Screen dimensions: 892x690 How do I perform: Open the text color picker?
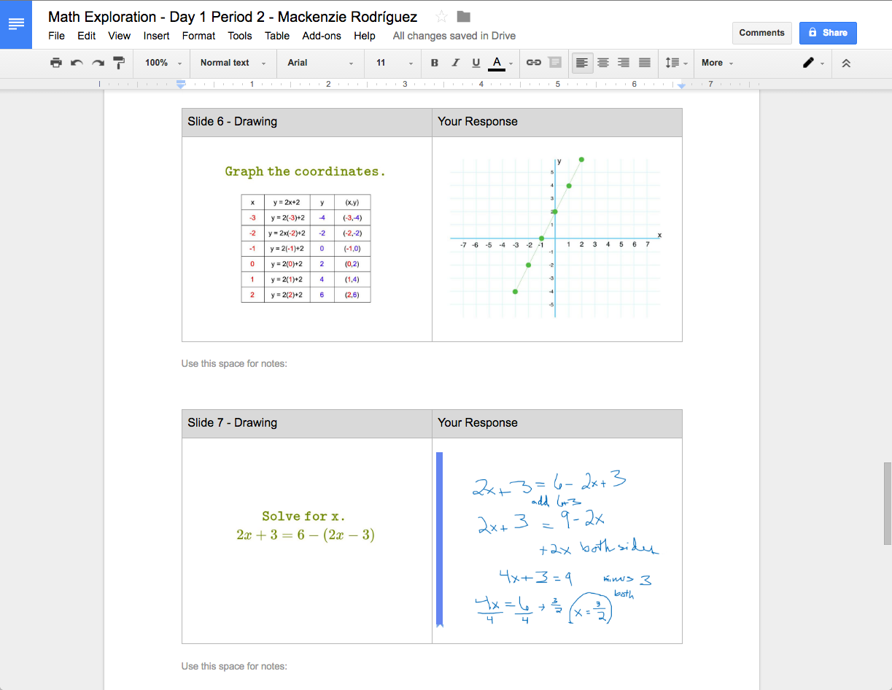click(500, 63)
